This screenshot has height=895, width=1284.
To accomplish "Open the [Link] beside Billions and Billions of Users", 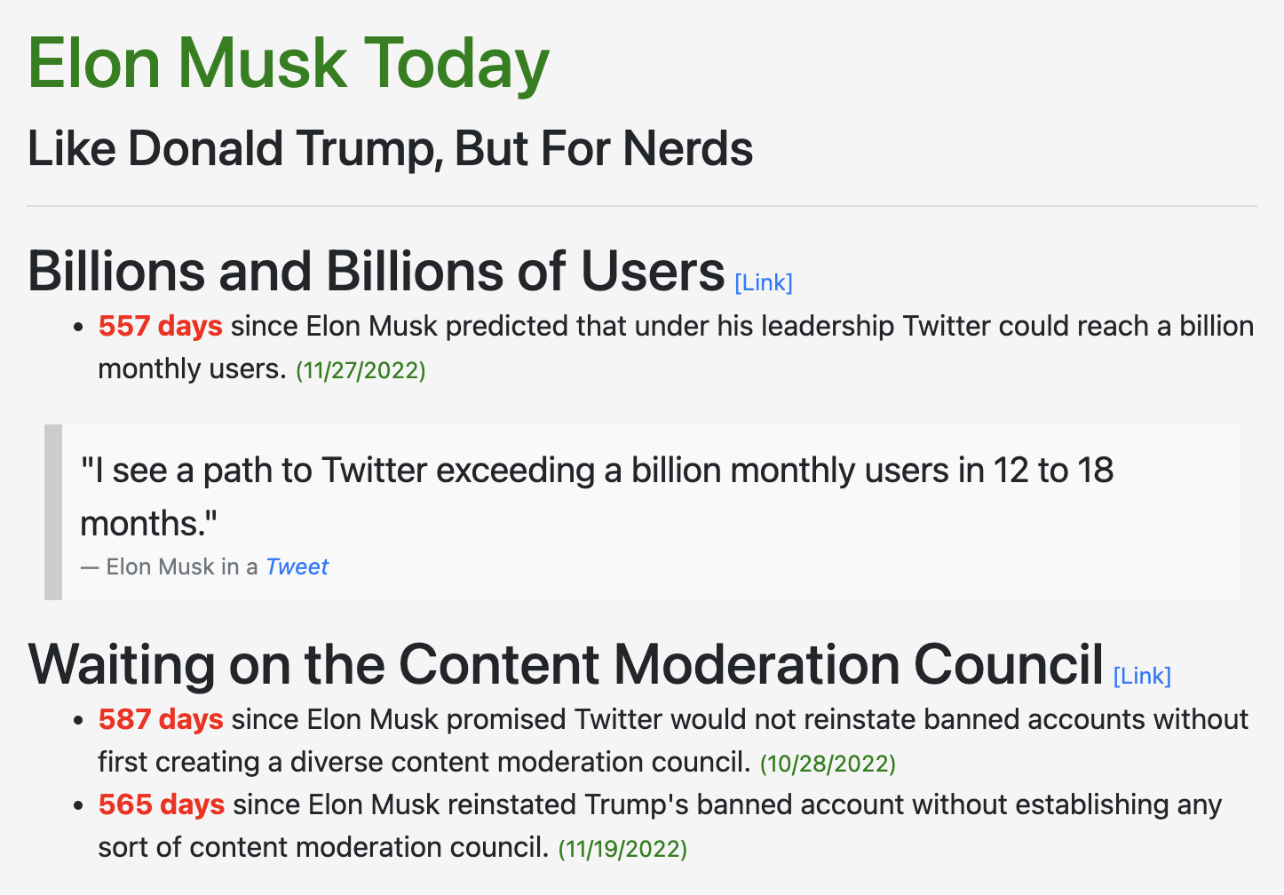I will (764, 282).
